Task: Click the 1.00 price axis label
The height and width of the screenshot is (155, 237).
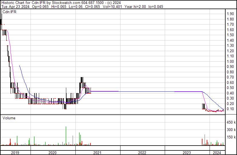Action: tap(230, 61)
